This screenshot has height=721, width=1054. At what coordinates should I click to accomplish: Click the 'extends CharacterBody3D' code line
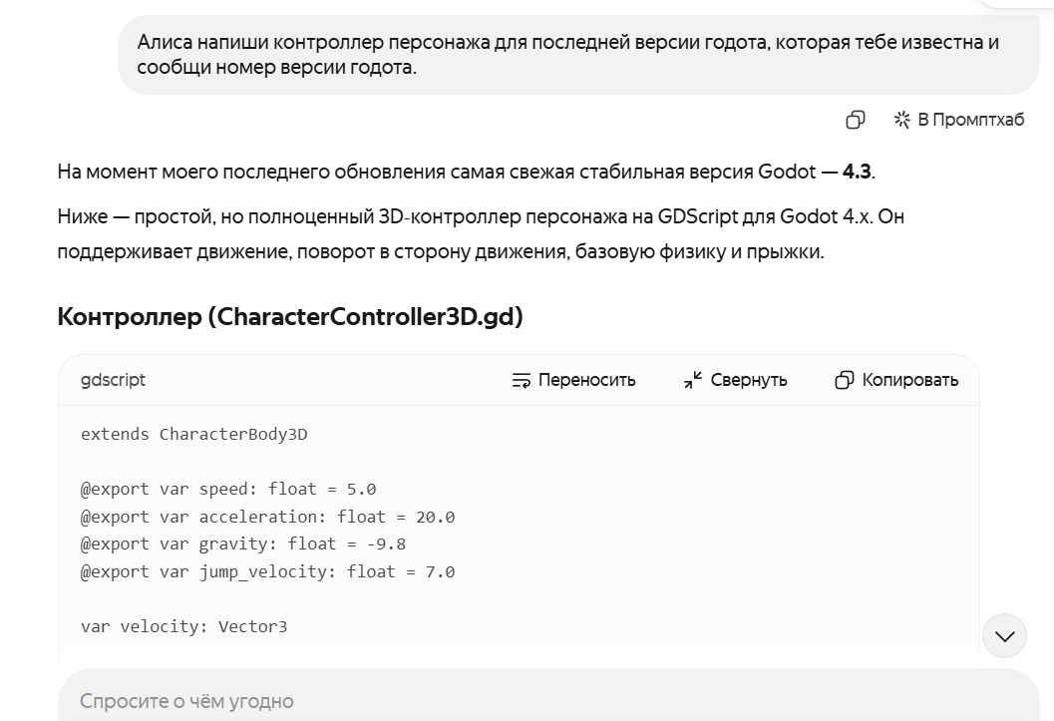coord(194,434)
